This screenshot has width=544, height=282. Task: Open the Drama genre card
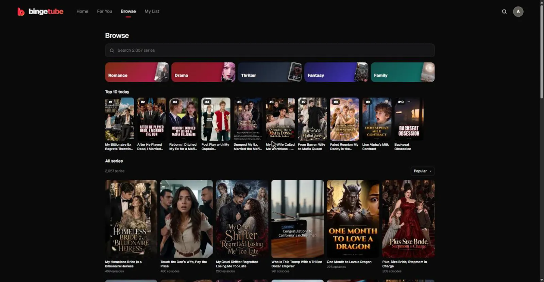203,72
